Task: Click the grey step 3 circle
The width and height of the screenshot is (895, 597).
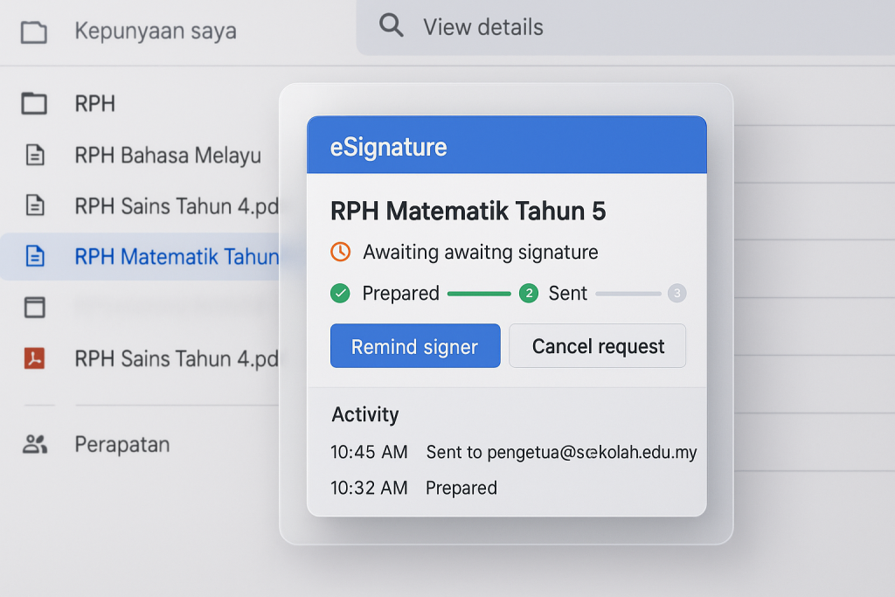Action: click(x=677, y=294)
